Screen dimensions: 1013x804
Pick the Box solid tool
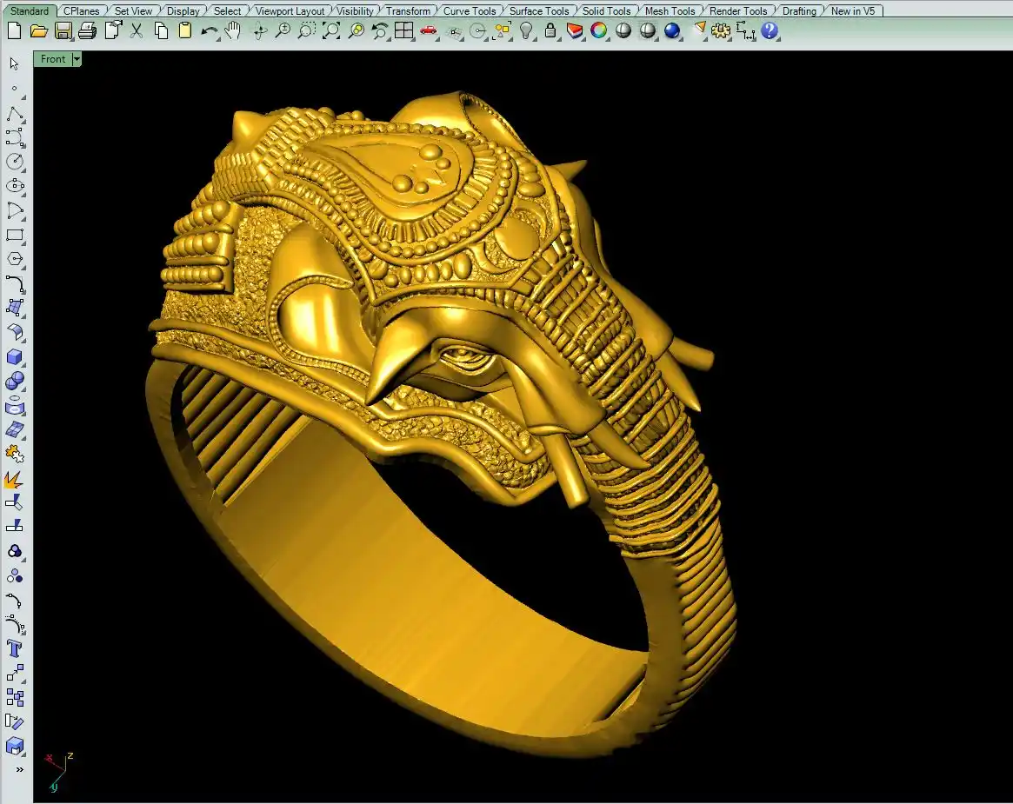[x=15, y=357]
